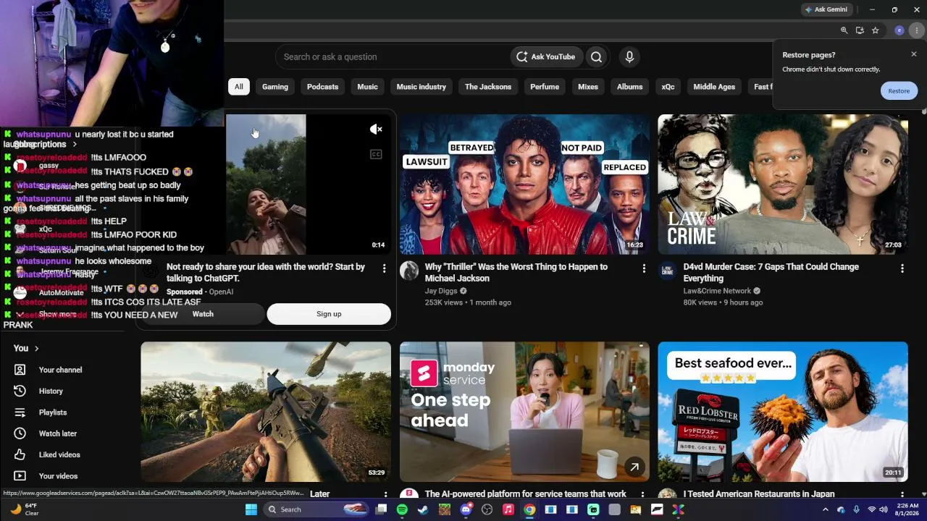Image resolution: width=927 pixels, height=521 pixels.
Task: Show hidden system tray icons
Action: 825,509
